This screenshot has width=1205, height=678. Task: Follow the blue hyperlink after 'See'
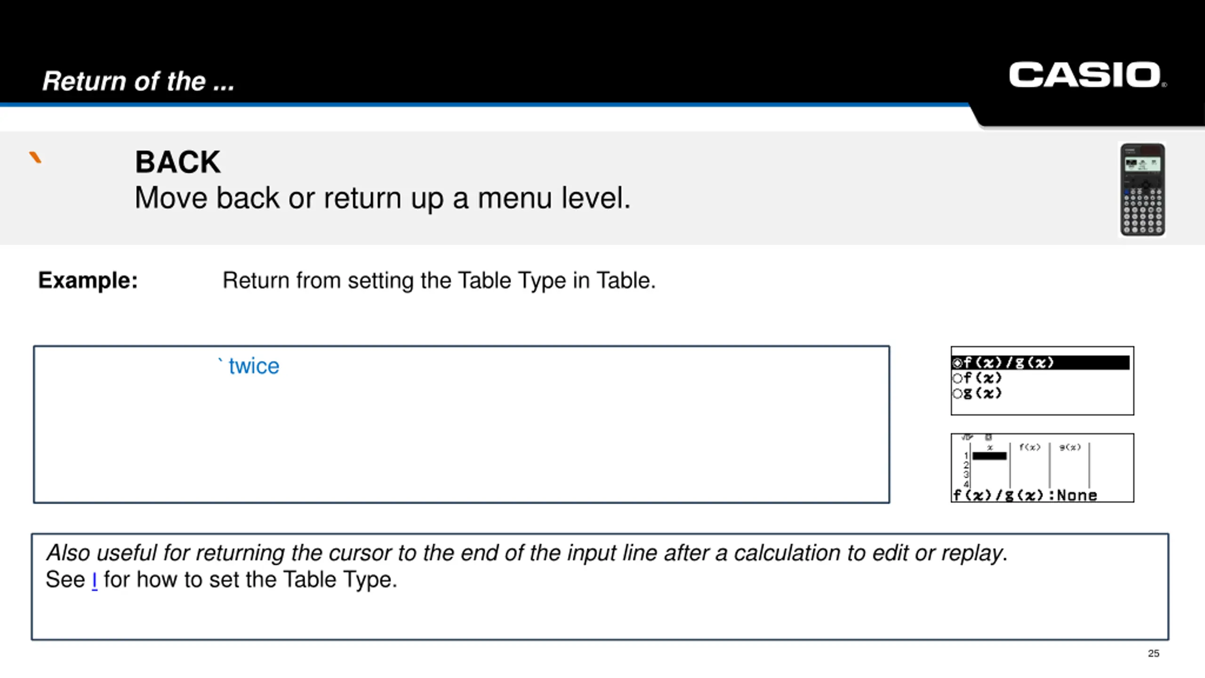[x=94, y=580]
